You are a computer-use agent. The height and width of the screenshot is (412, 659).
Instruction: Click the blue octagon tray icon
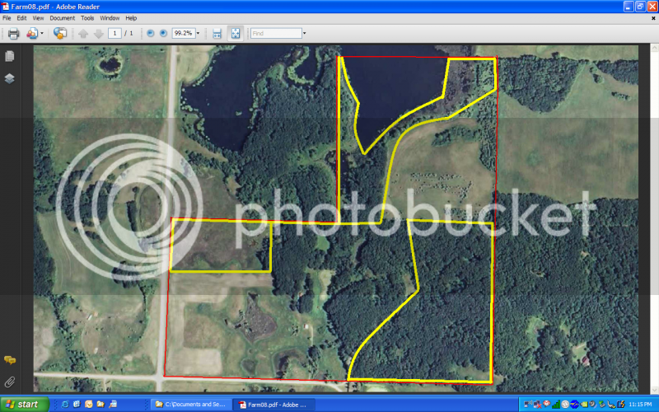pyautogui.click(x=574, y=405)
